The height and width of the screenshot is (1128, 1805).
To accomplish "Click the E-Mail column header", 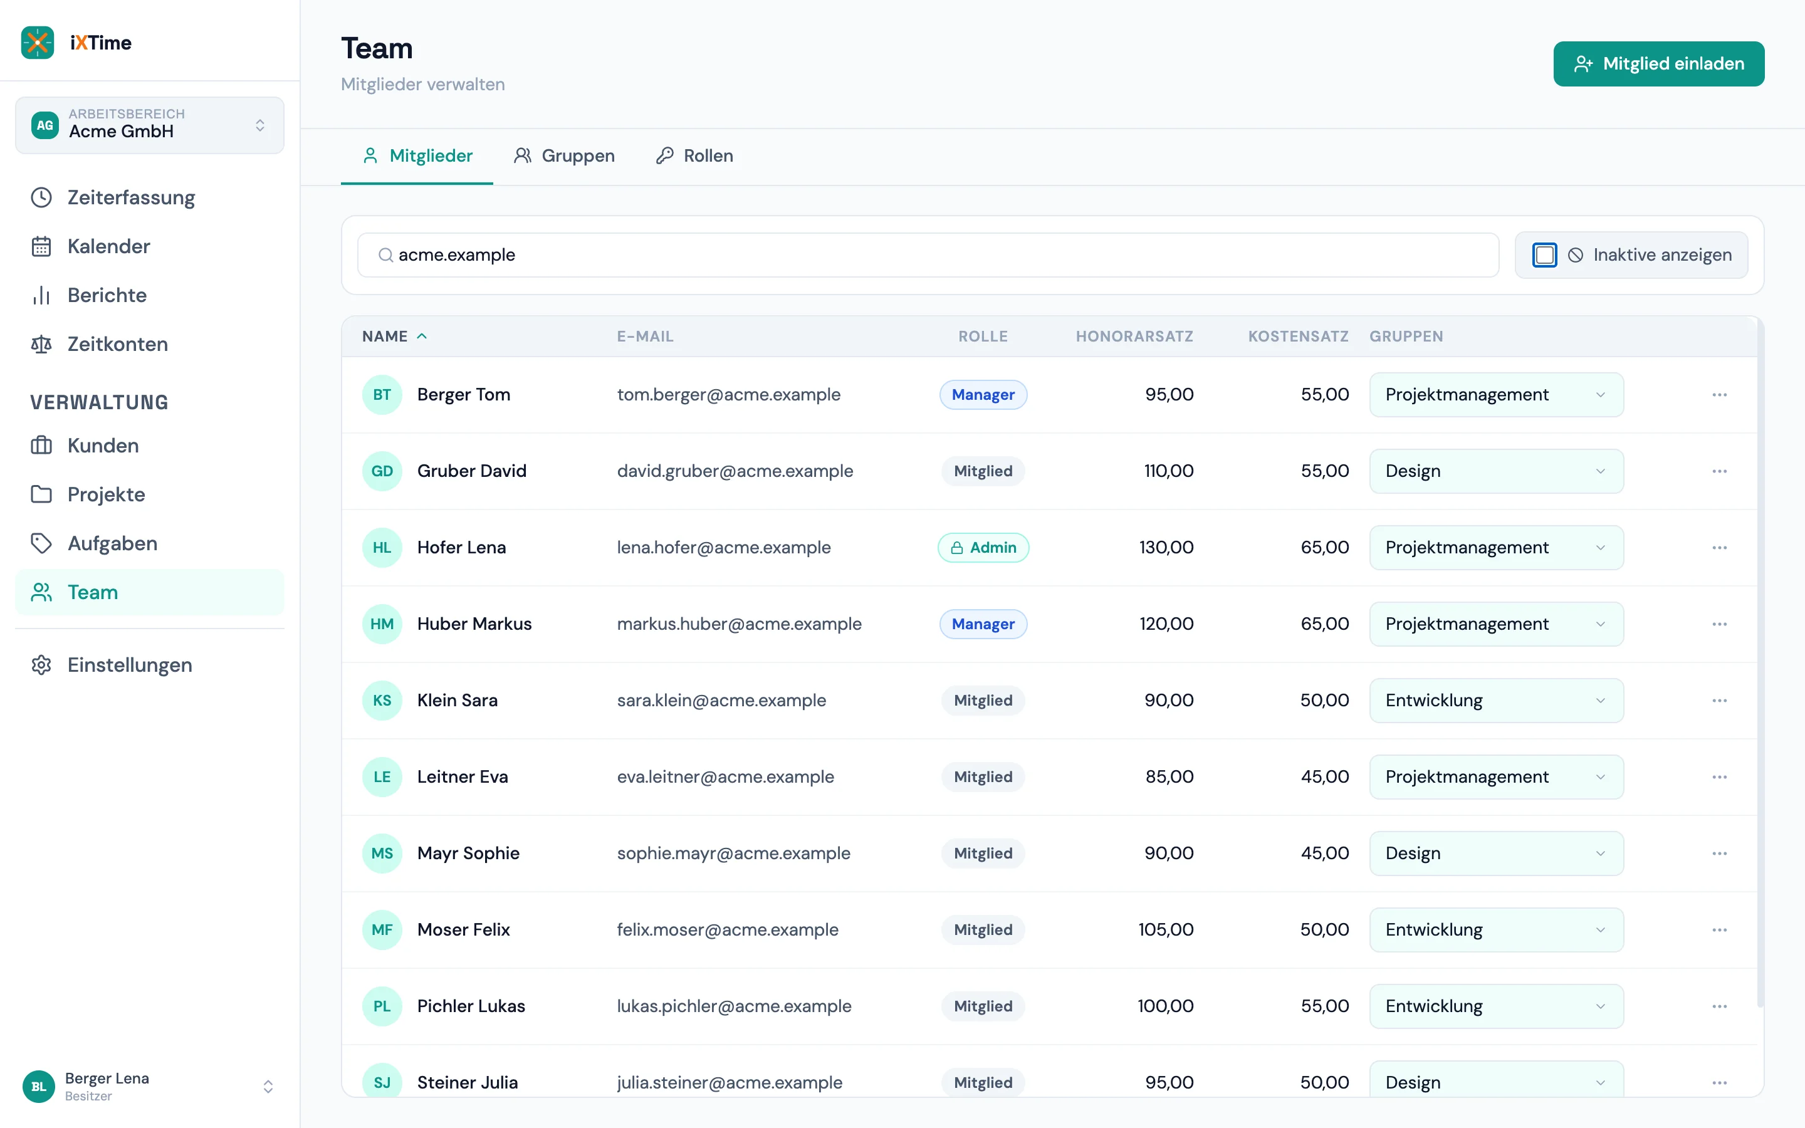I will tap(645, 337).
